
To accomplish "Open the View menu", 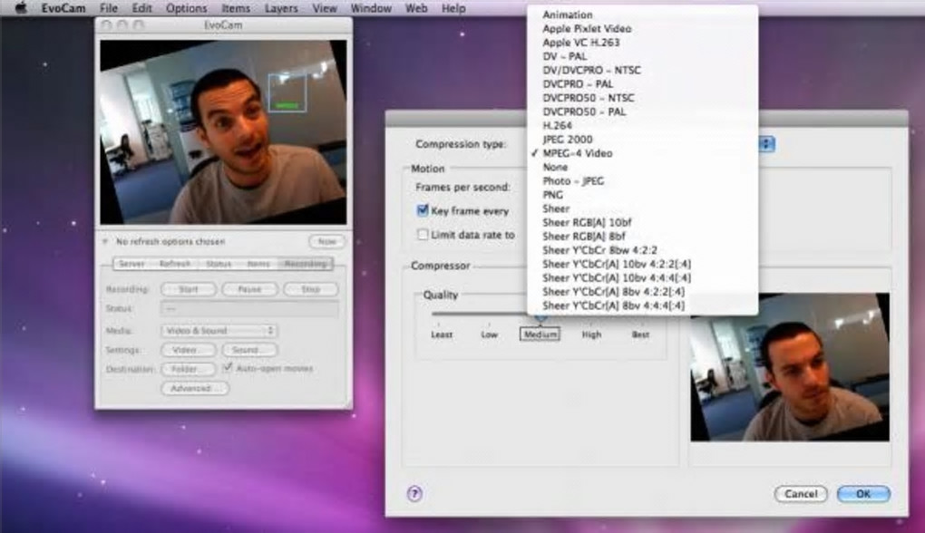I will 325,8.
